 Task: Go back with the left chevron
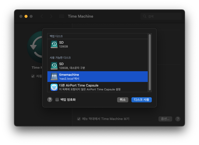click(42, 16)
